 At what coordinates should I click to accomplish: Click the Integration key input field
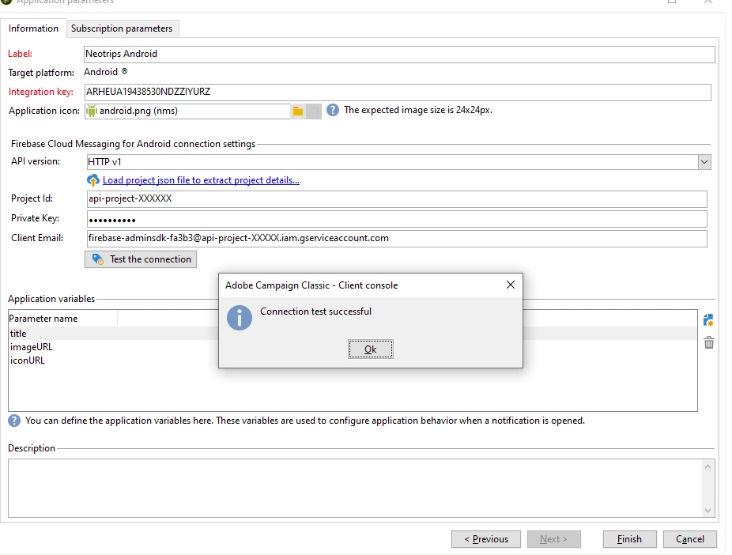click(398, 92)
